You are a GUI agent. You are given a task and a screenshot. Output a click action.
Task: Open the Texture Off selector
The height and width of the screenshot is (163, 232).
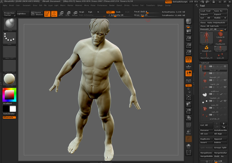(x=10, y=66)
